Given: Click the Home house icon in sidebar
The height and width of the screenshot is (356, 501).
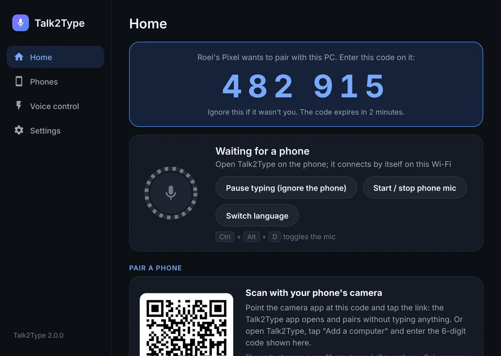Looking at the screenshot, I should pos(19,57).
